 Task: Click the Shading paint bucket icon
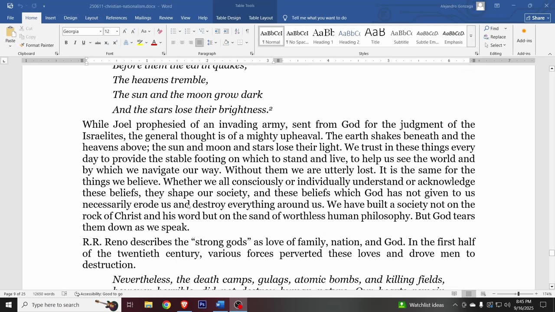pyautogui.click(x=226, y=42)
